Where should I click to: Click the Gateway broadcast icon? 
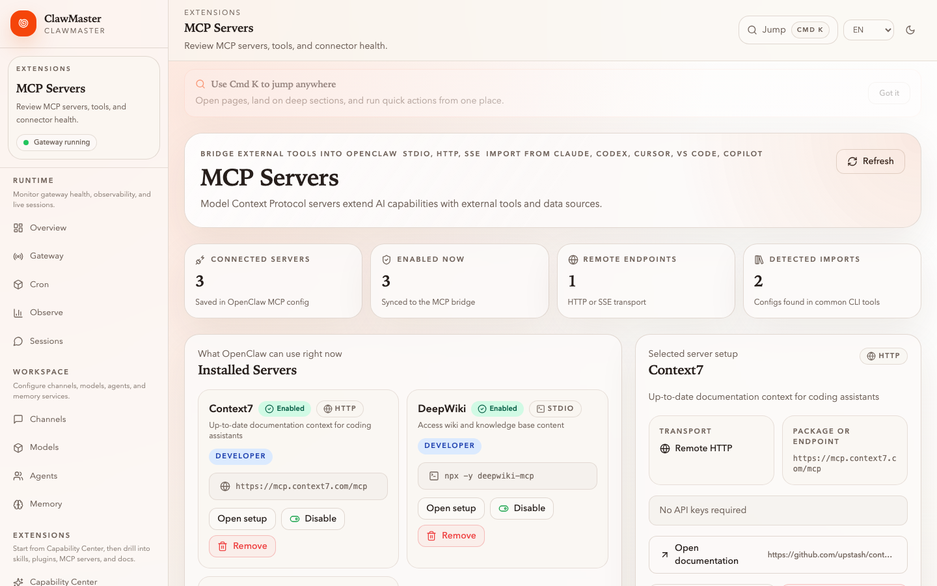(18, 257)
